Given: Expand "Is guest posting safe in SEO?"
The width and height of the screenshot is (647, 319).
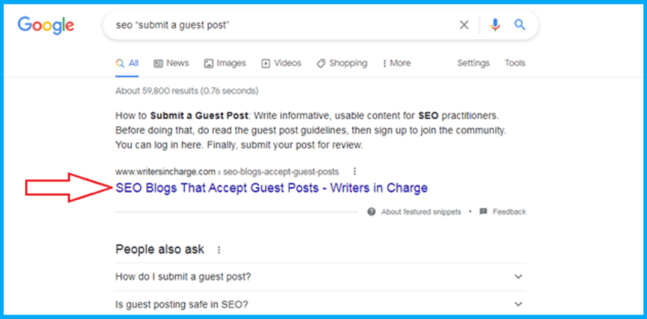Looking at the screenshot, I should coord(518,305).
